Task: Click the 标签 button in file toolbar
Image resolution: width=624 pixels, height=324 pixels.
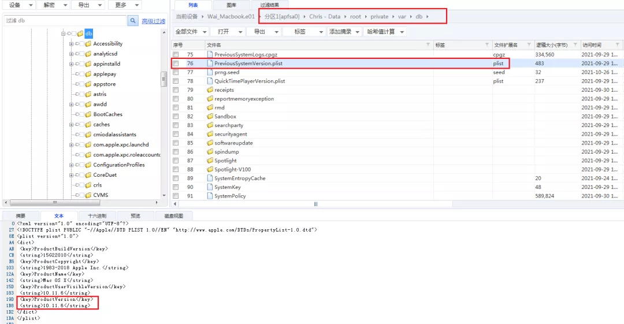Action: coord(304,31)
